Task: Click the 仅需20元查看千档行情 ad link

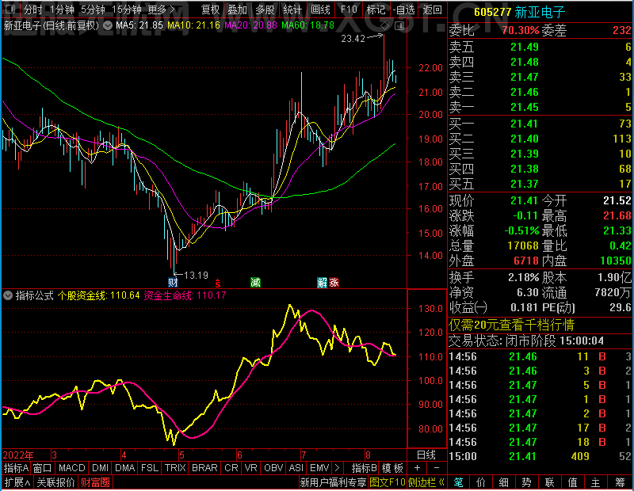Action: tap(511, 325)
